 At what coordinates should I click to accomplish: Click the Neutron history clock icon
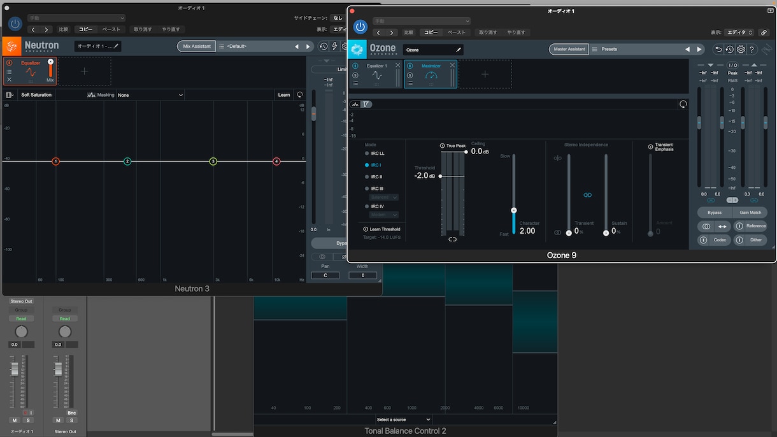click(324, 47)
